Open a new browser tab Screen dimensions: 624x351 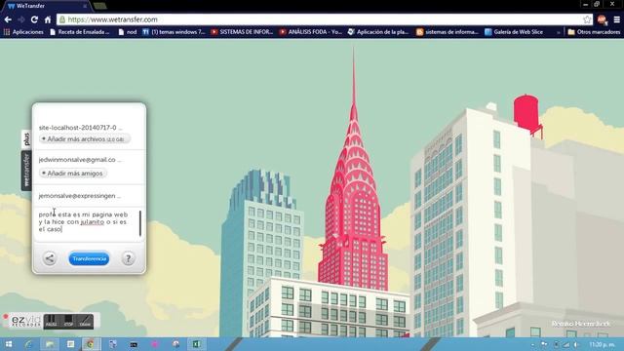[x=99, y=6]
